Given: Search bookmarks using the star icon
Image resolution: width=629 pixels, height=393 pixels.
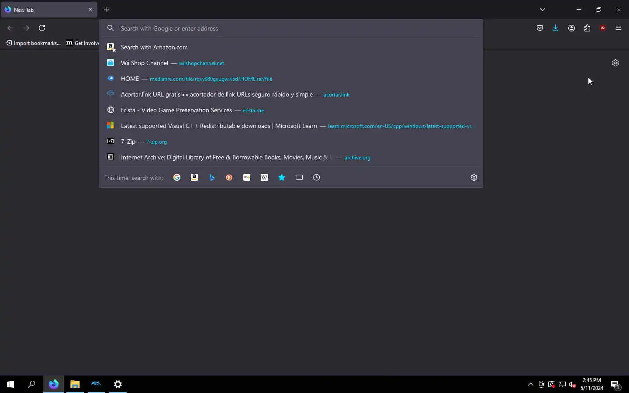Looking at the screenshot, I should [x=282, y=177].
